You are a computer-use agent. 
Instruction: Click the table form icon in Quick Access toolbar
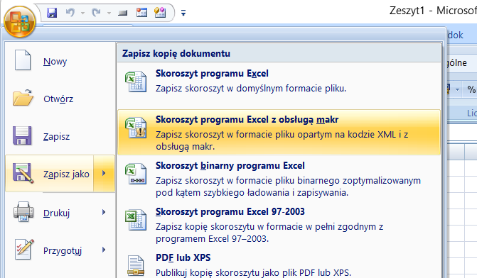click(x=141, y=13)
